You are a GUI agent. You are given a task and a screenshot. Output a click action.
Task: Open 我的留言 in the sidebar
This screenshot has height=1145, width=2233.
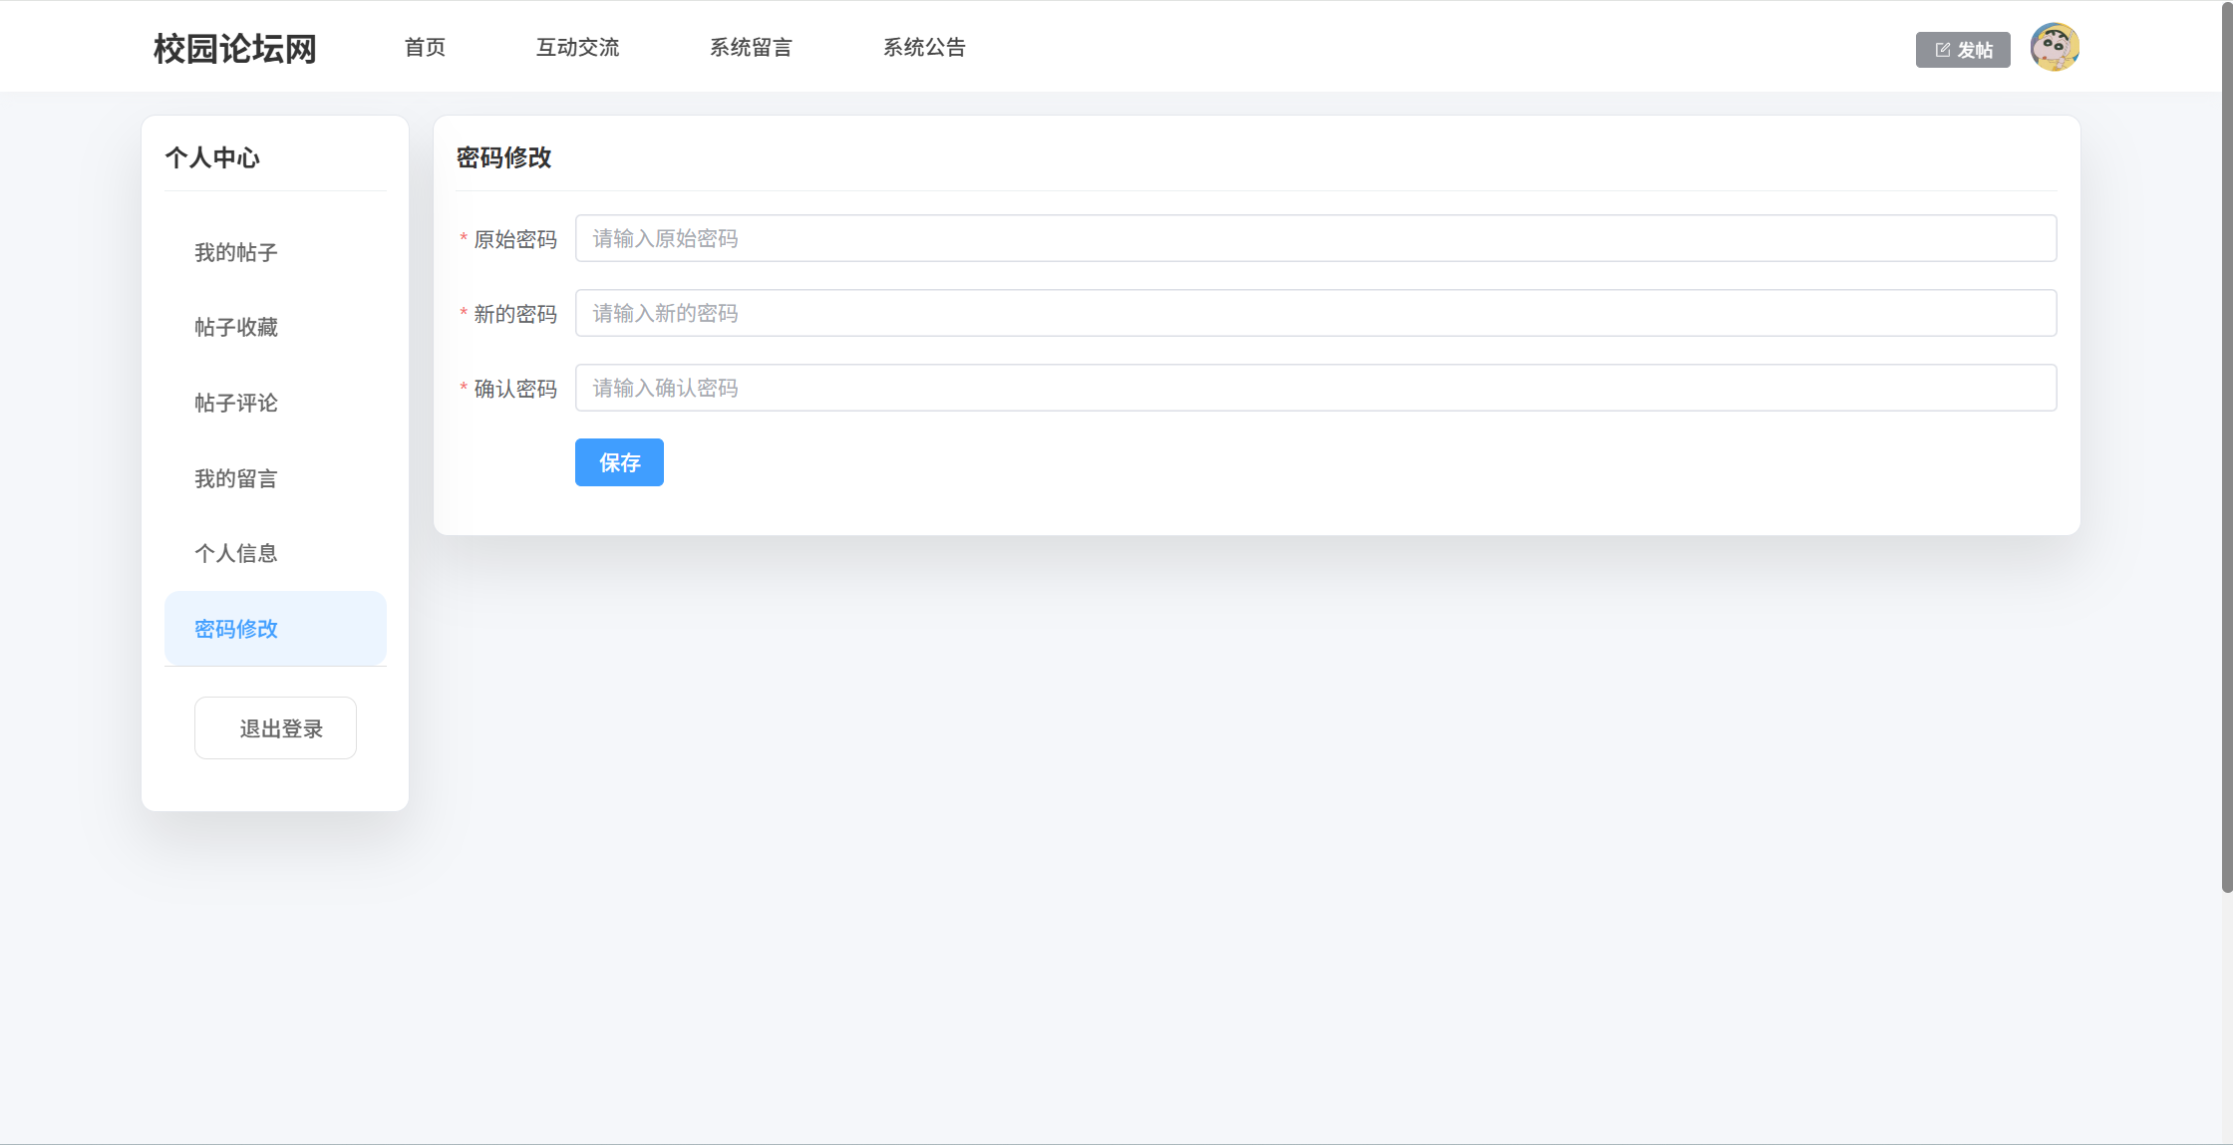236,478
